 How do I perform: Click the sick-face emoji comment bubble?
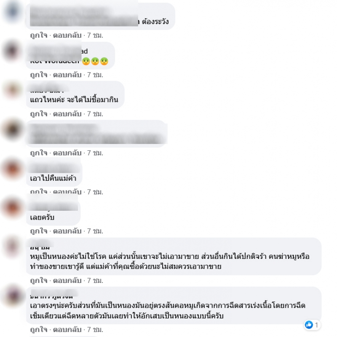tap(70, 56)
